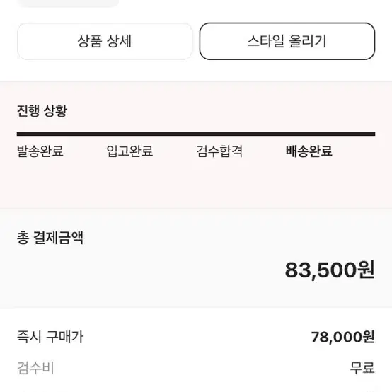
Task: Click the 무료 inspection fee value
Action: 362,368
